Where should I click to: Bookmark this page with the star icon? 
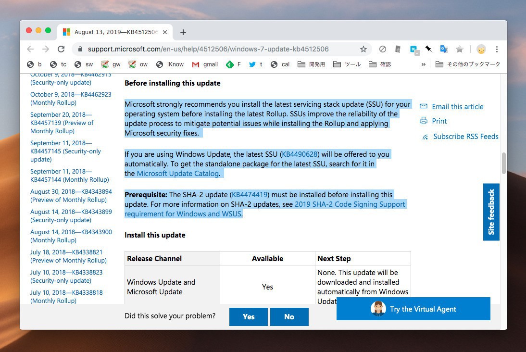363,50
